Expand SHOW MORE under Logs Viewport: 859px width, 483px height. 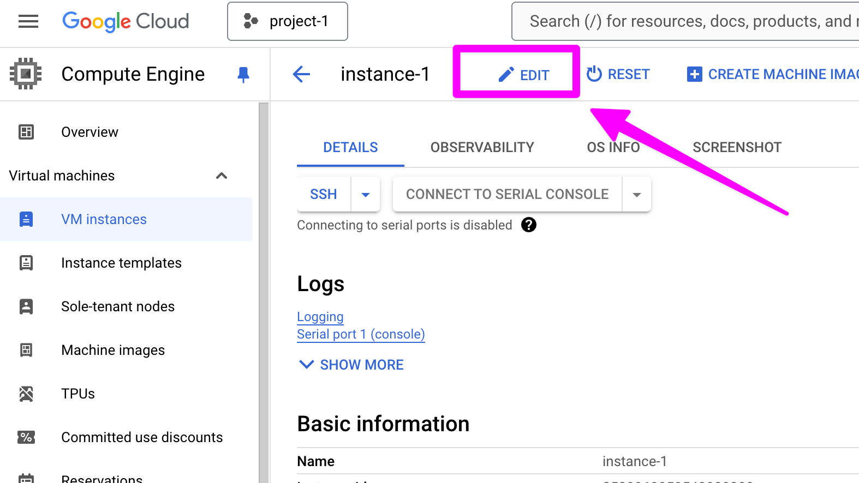click(351, 365)
